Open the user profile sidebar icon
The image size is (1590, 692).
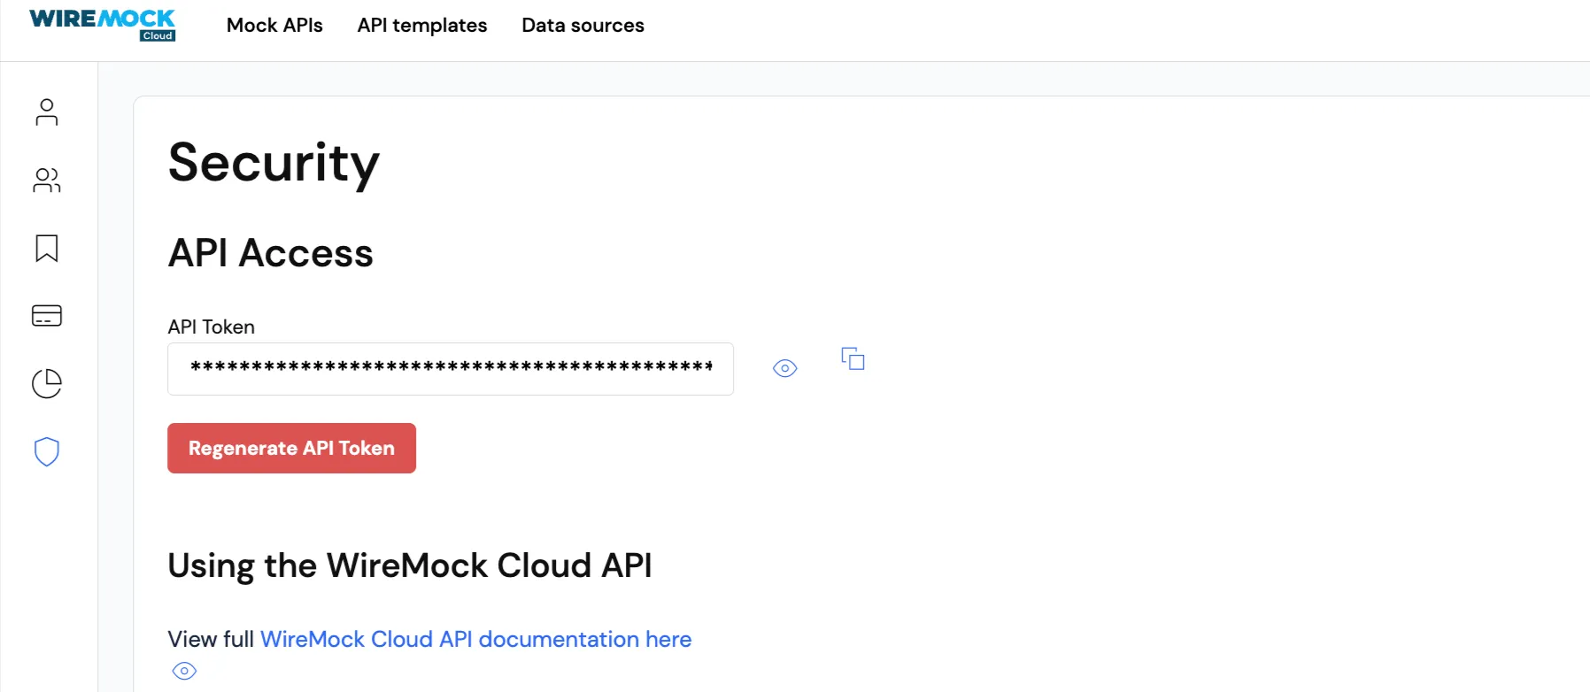[x=47, y=112]
